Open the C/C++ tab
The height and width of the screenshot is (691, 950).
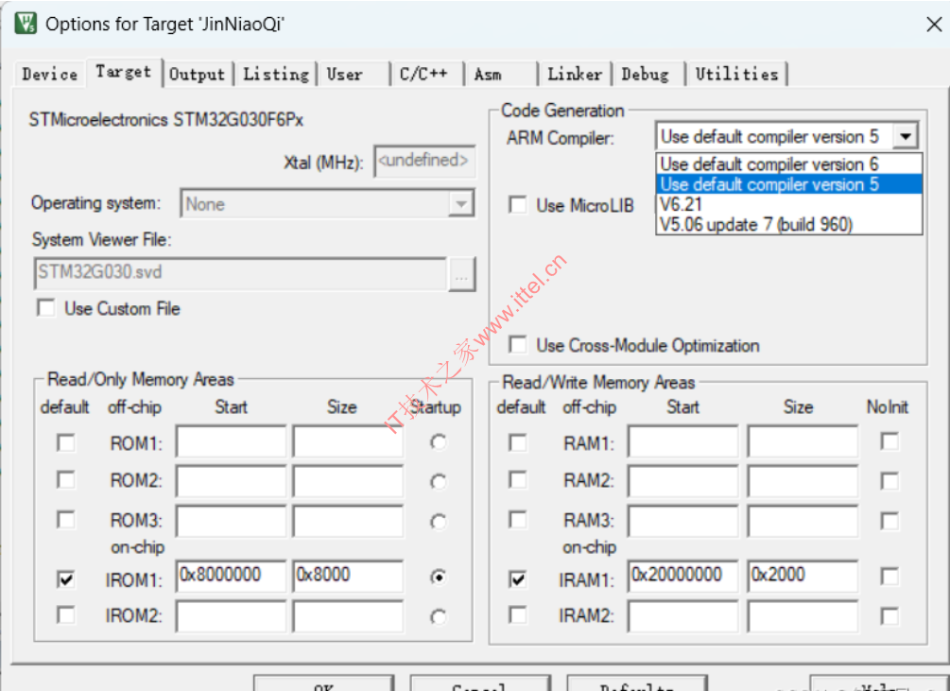[x=423, y=75]
